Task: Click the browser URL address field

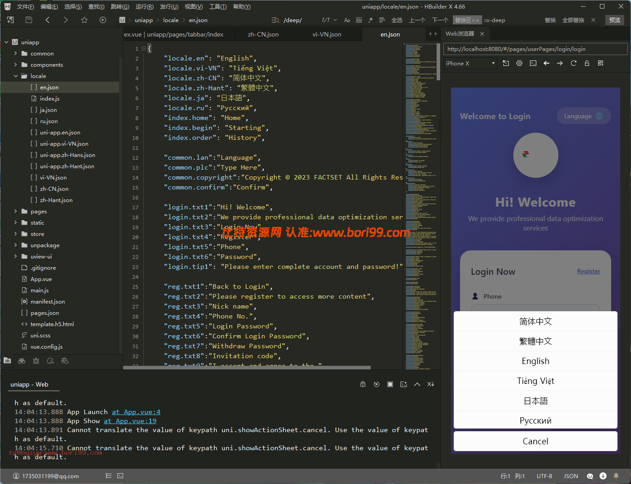Action: [x=535, y=49]
